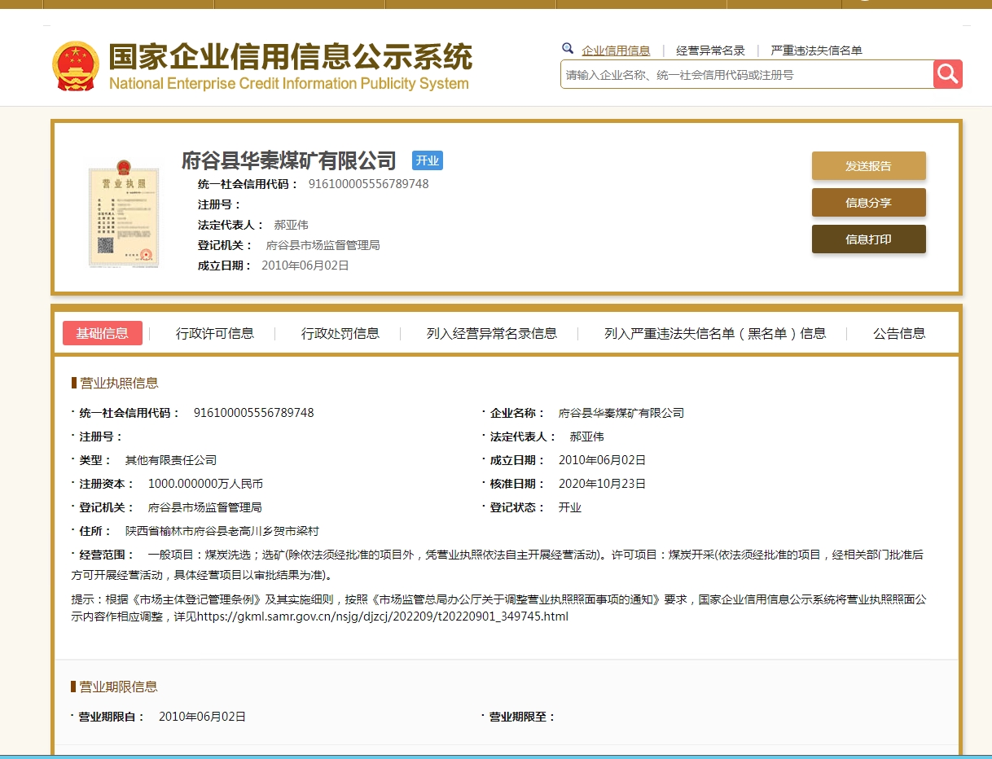Select the 企业信用信息 search category
992x759 pixels.
[x=616, y=50]
